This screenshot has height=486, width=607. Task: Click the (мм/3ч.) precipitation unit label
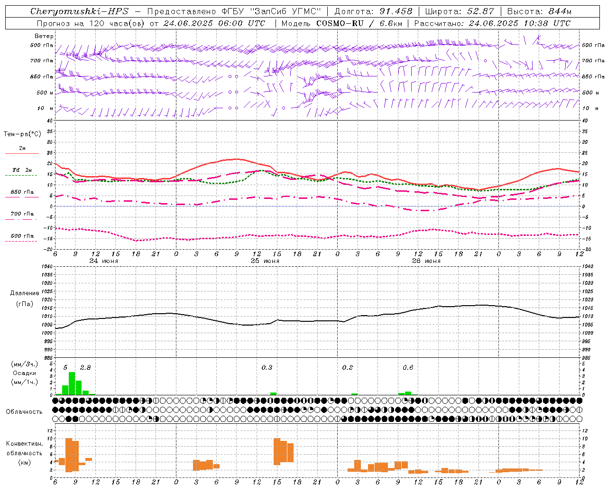tap(25, 364)
